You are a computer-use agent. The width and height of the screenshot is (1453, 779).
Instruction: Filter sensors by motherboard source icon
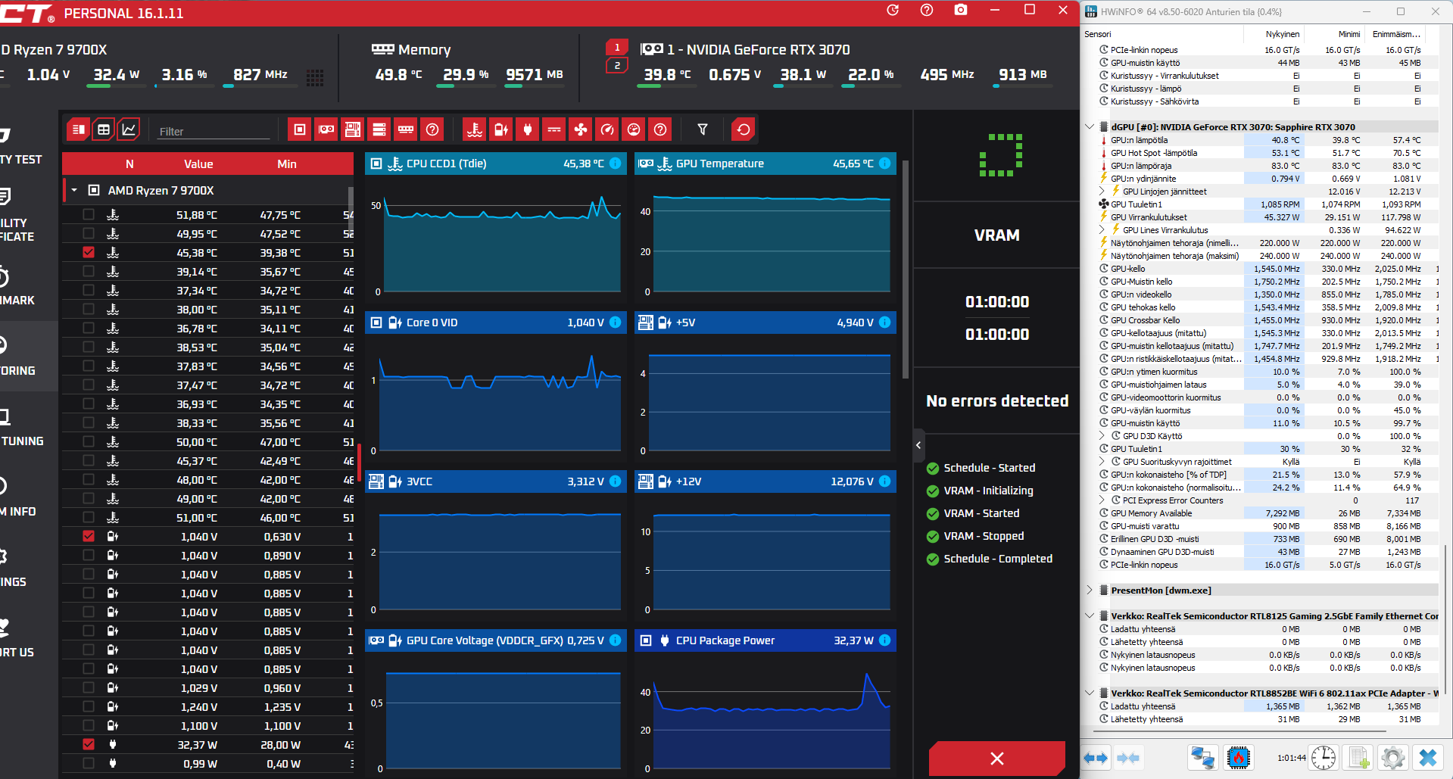(353, 129)
